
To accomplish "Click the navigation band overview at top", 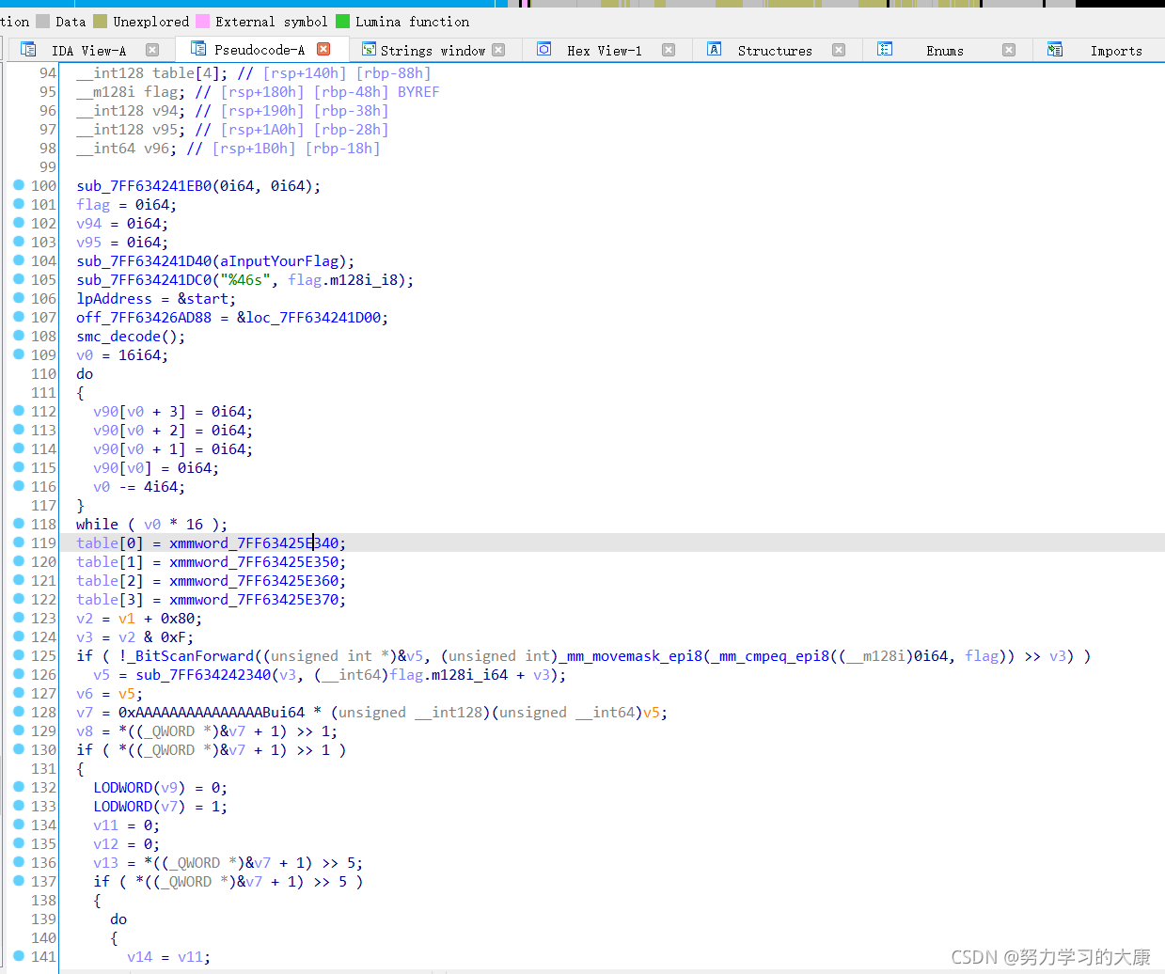I will [582, 4].
